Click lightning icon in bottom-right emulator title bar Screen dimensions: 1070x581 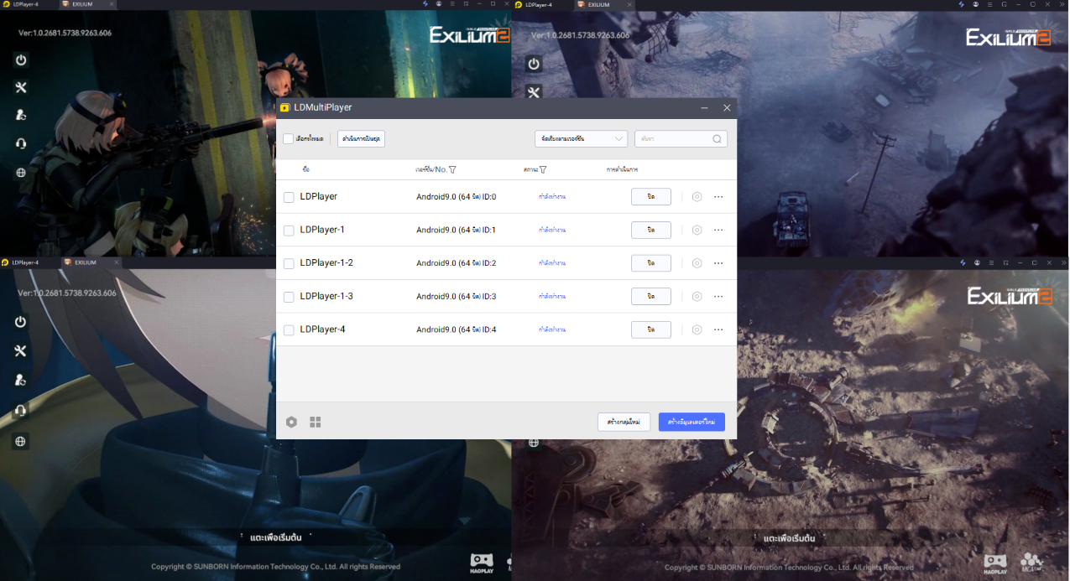click(x=961, y=262)
